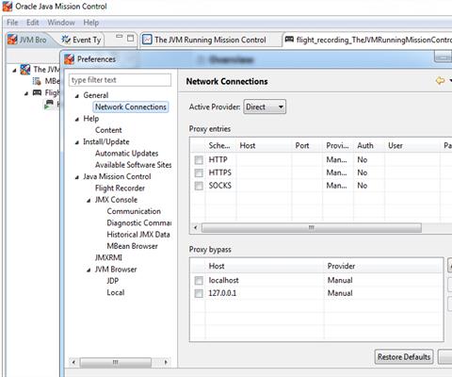
Task: Click the Auth column header
Action: [369, 145]
